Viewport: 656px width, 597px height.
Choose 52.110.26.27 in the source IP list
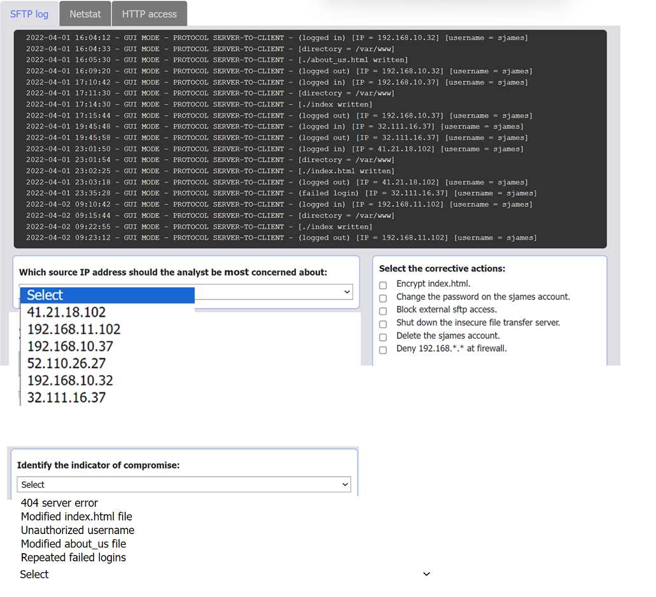pos(66,364)
